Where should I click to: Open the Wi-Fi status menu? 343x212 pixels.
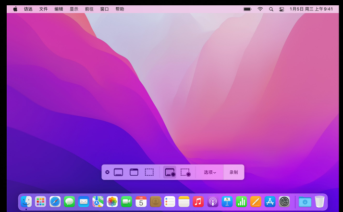pyautogui.click(x=260, y=9)
